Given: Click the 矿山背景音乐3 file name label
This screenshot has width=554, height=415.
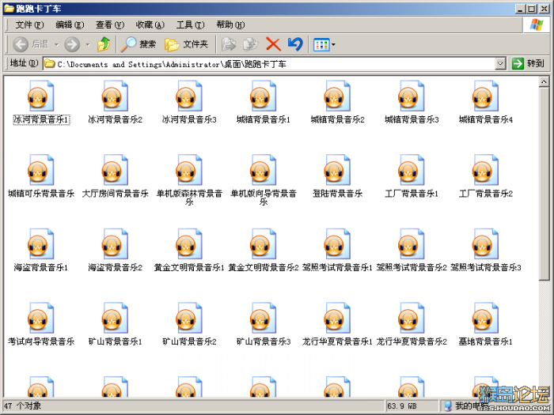Looking at the screenshot, I should [x=264, y=341].
